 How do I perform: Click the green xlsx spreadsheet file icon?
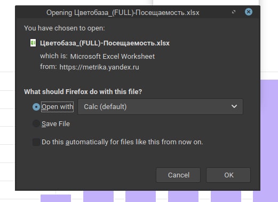coord(33,43)
